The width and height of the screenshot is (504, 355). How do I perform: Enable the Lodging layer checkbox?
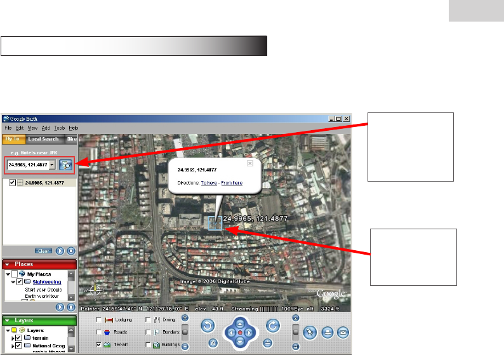pyautogui.click(x=98, y=319)
